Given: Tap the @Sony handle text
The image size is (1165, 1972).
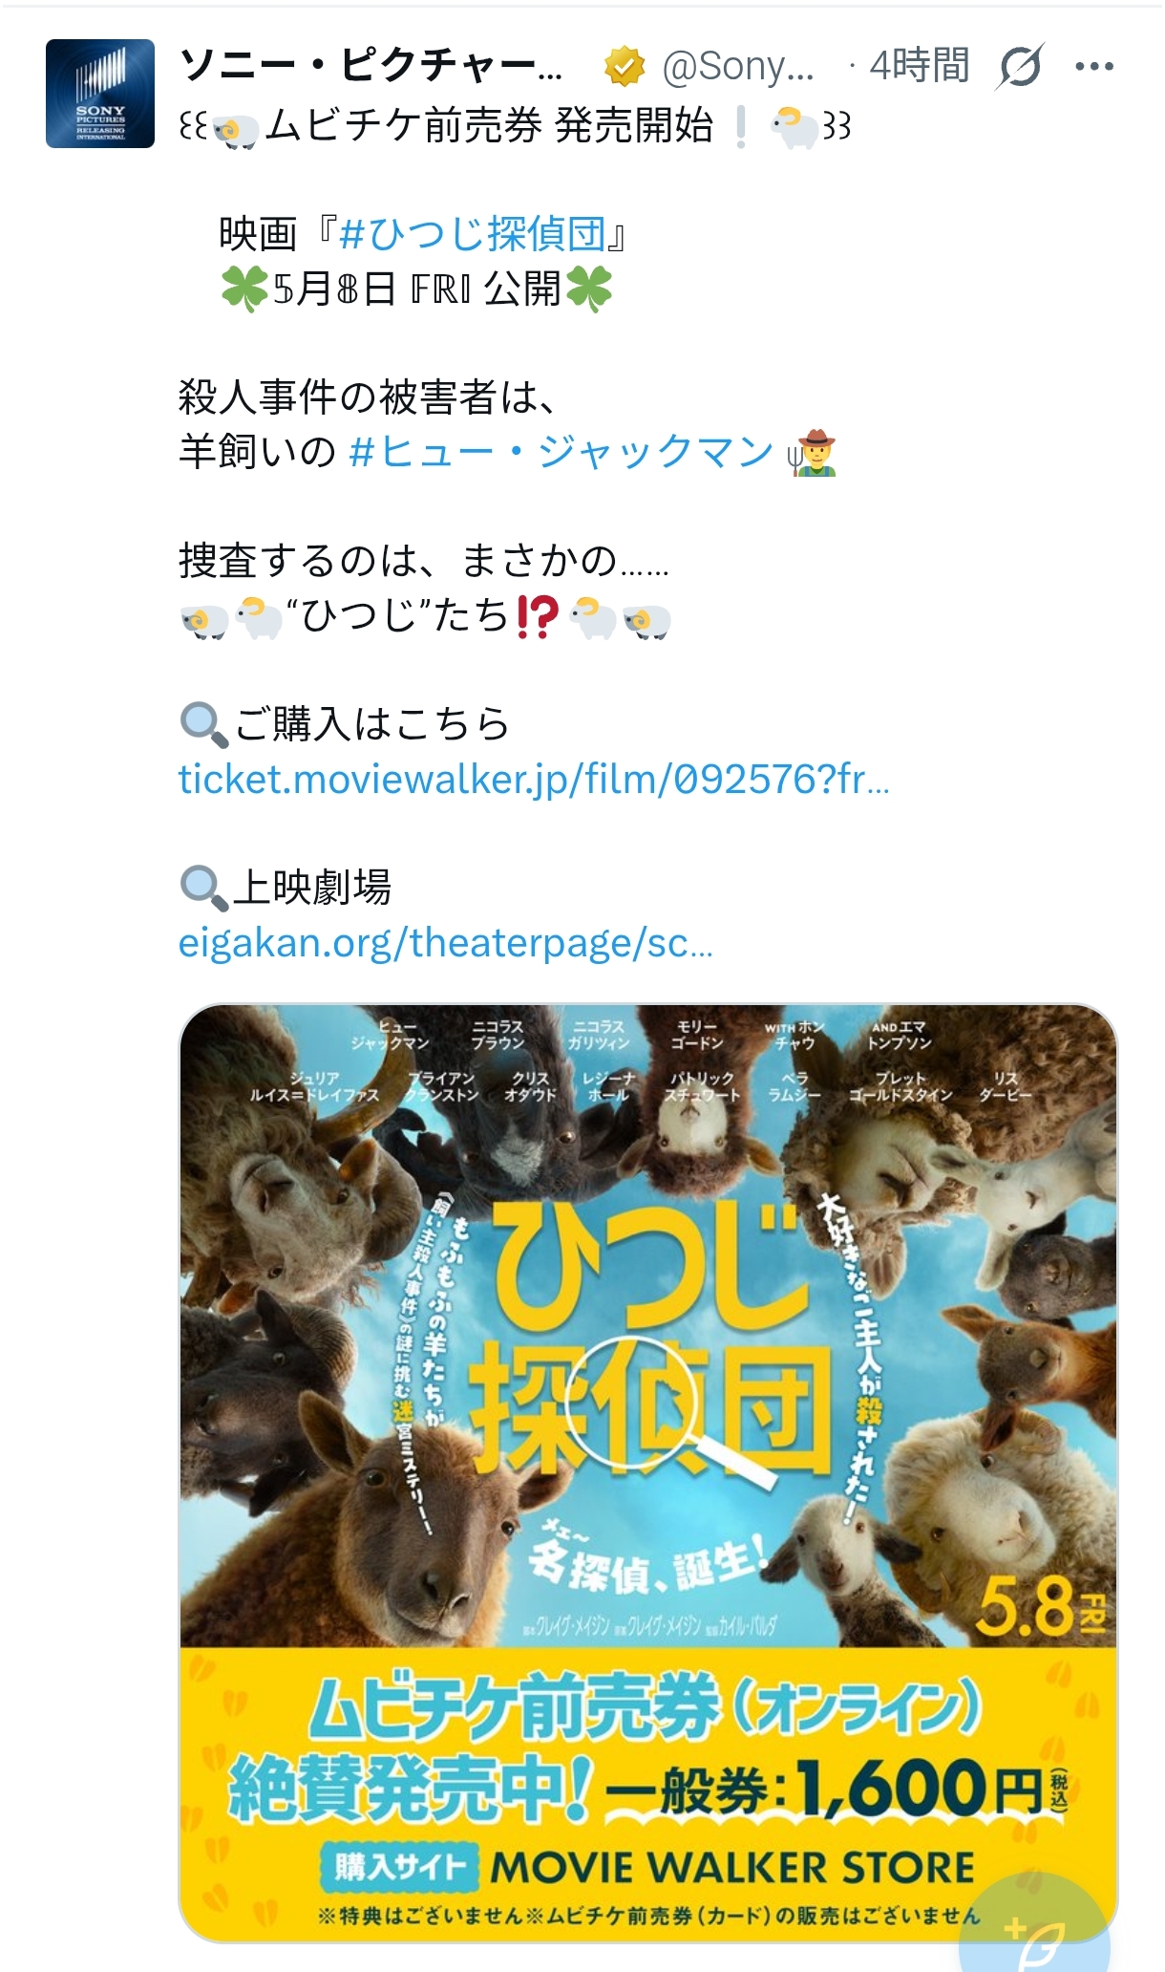Looking at the screenshot, I should pos(738,66).
